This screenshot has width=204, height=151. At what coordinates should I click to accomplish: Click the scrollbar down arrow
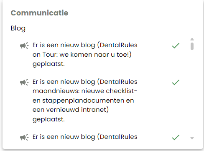[x=192, y=138]
